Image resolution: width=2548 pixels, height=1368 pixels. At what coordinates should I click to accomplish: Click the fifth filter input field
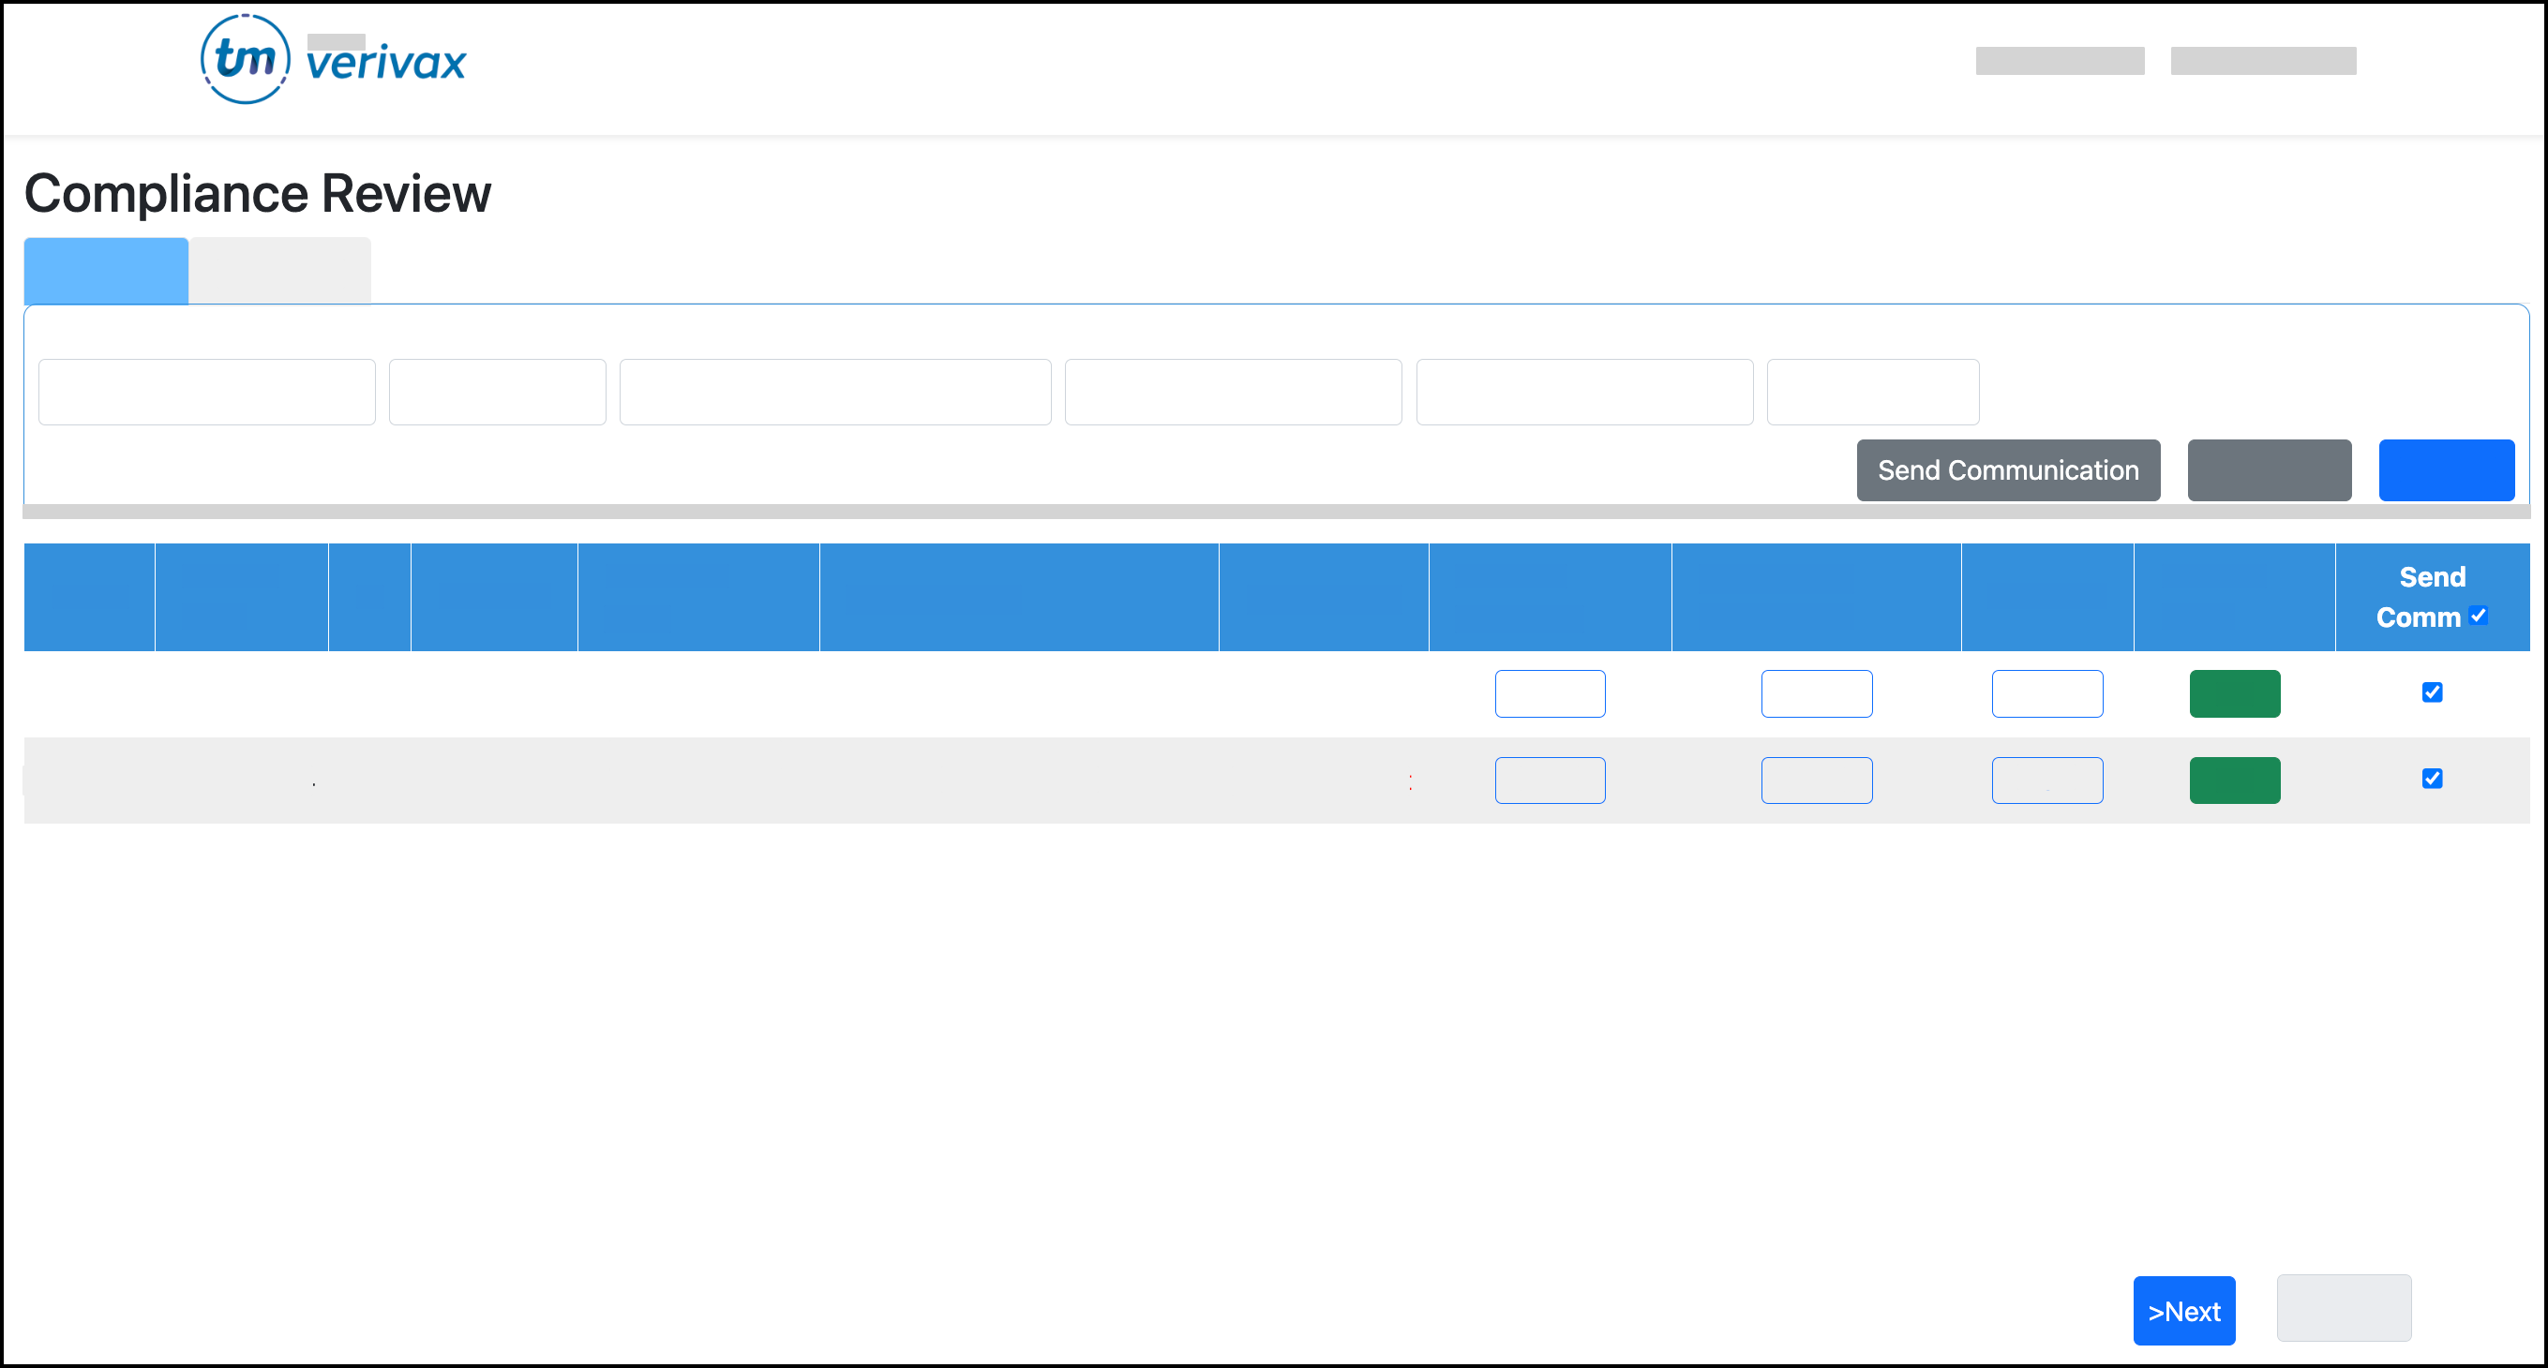pos(1586,393)
